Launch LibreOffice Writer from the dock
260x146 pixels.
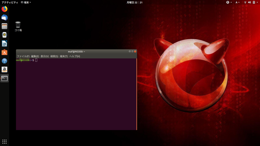point(5,44)
